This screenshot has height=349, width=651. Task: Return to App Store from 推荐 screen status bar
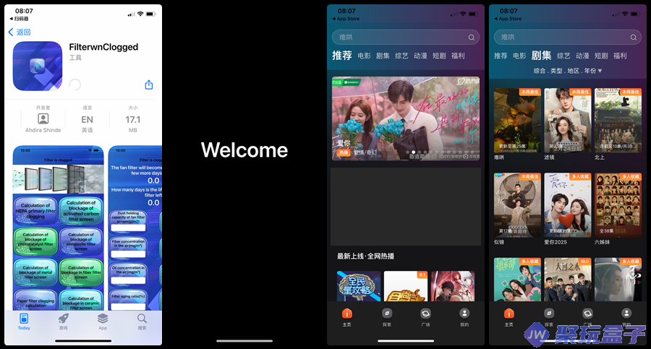pos(346,19)
